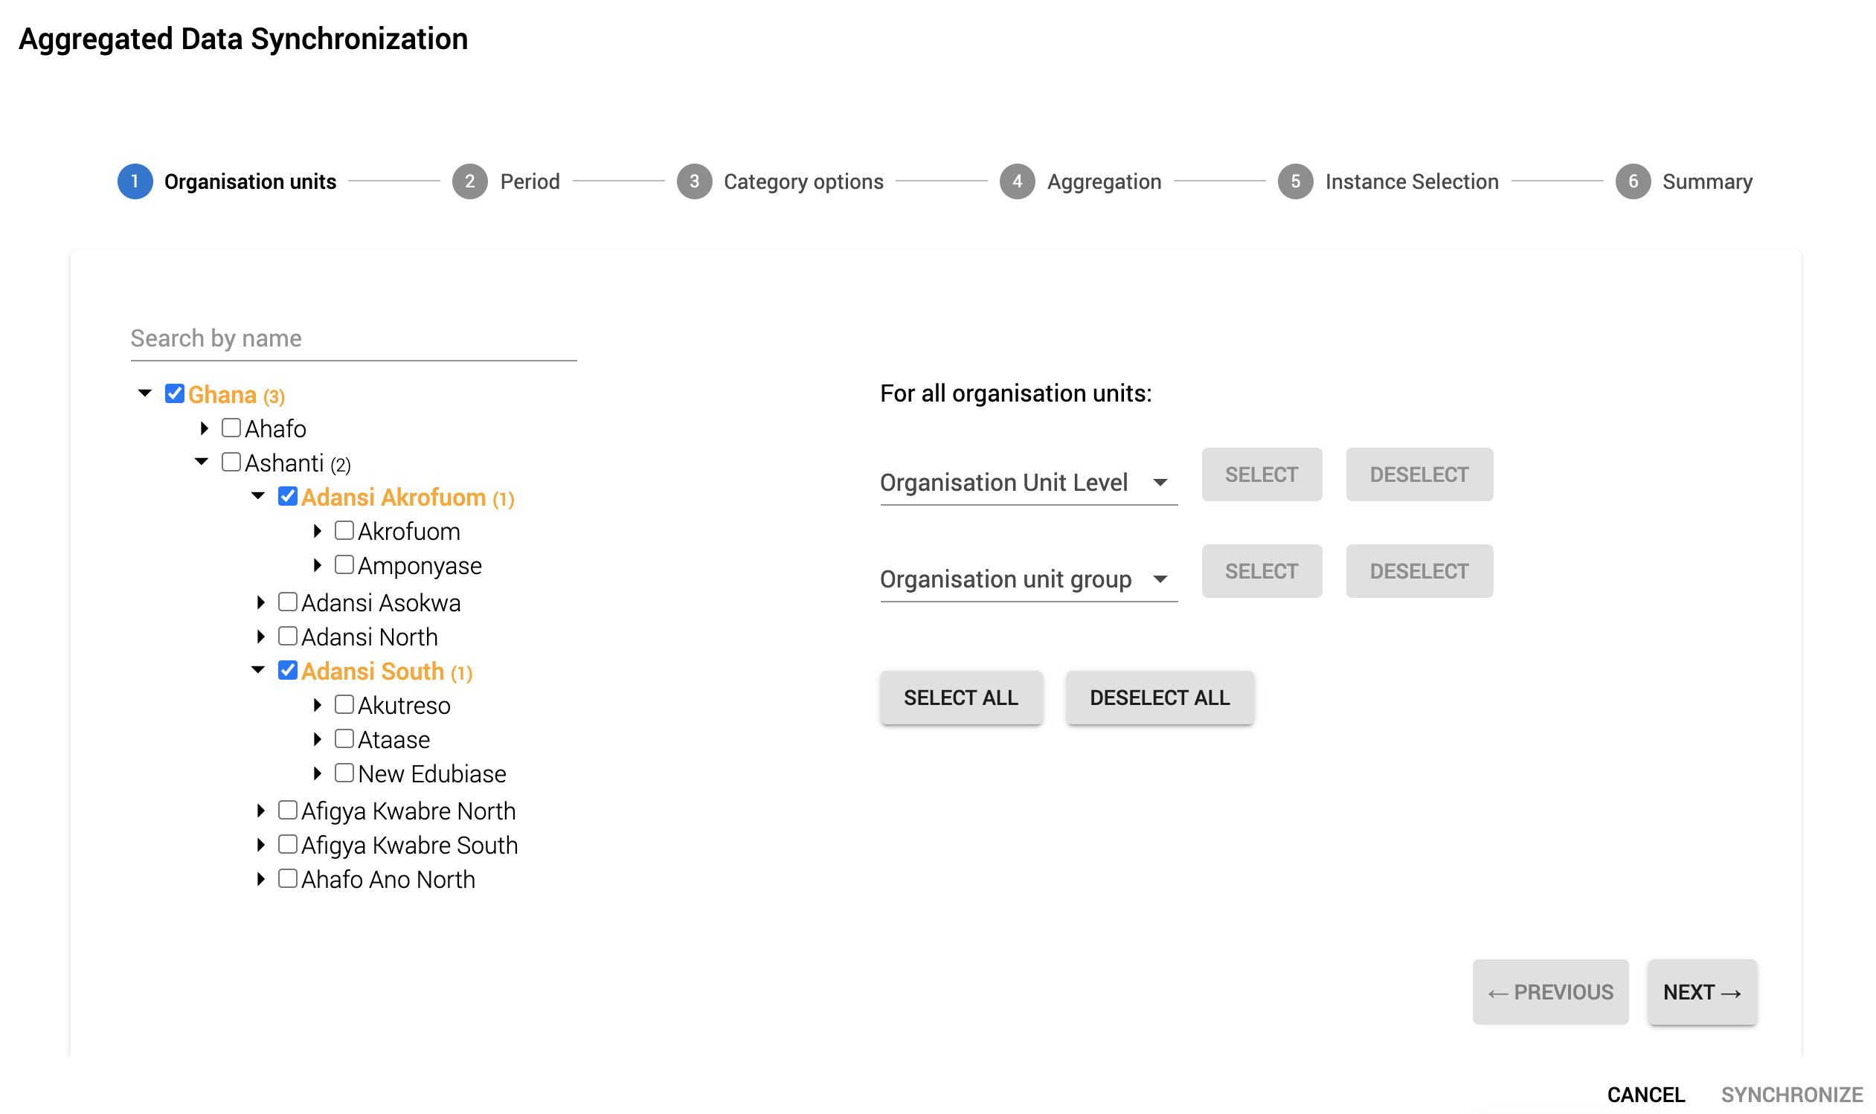
Task: Click the NEXT button
Action: (x=1701, y=991)
